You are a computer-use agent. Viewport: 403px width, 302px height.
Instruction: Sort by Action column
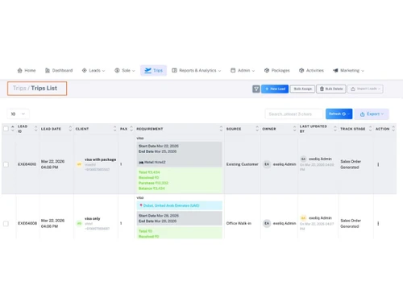(x=393, y=129)
